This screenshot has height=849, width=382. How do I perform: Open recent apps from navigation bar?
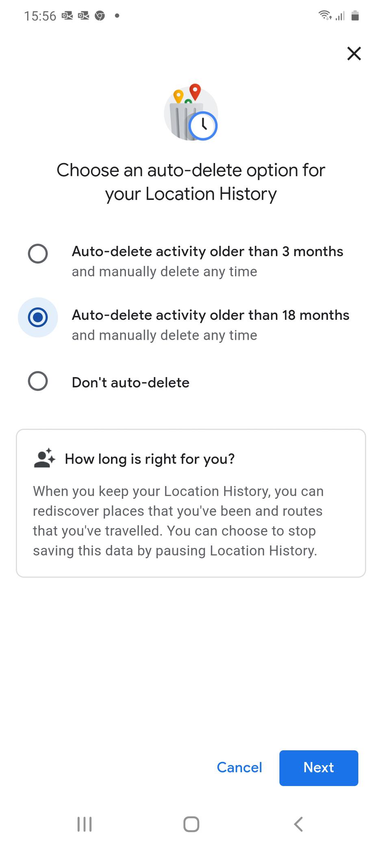pyautogui.click(x=85, y=824)
